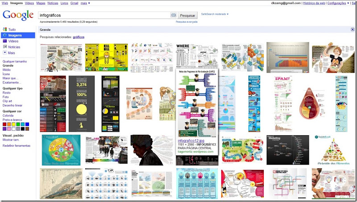
Task: Pick the brown color swatch
Action: pyautogui.click(x=27, y=129)
